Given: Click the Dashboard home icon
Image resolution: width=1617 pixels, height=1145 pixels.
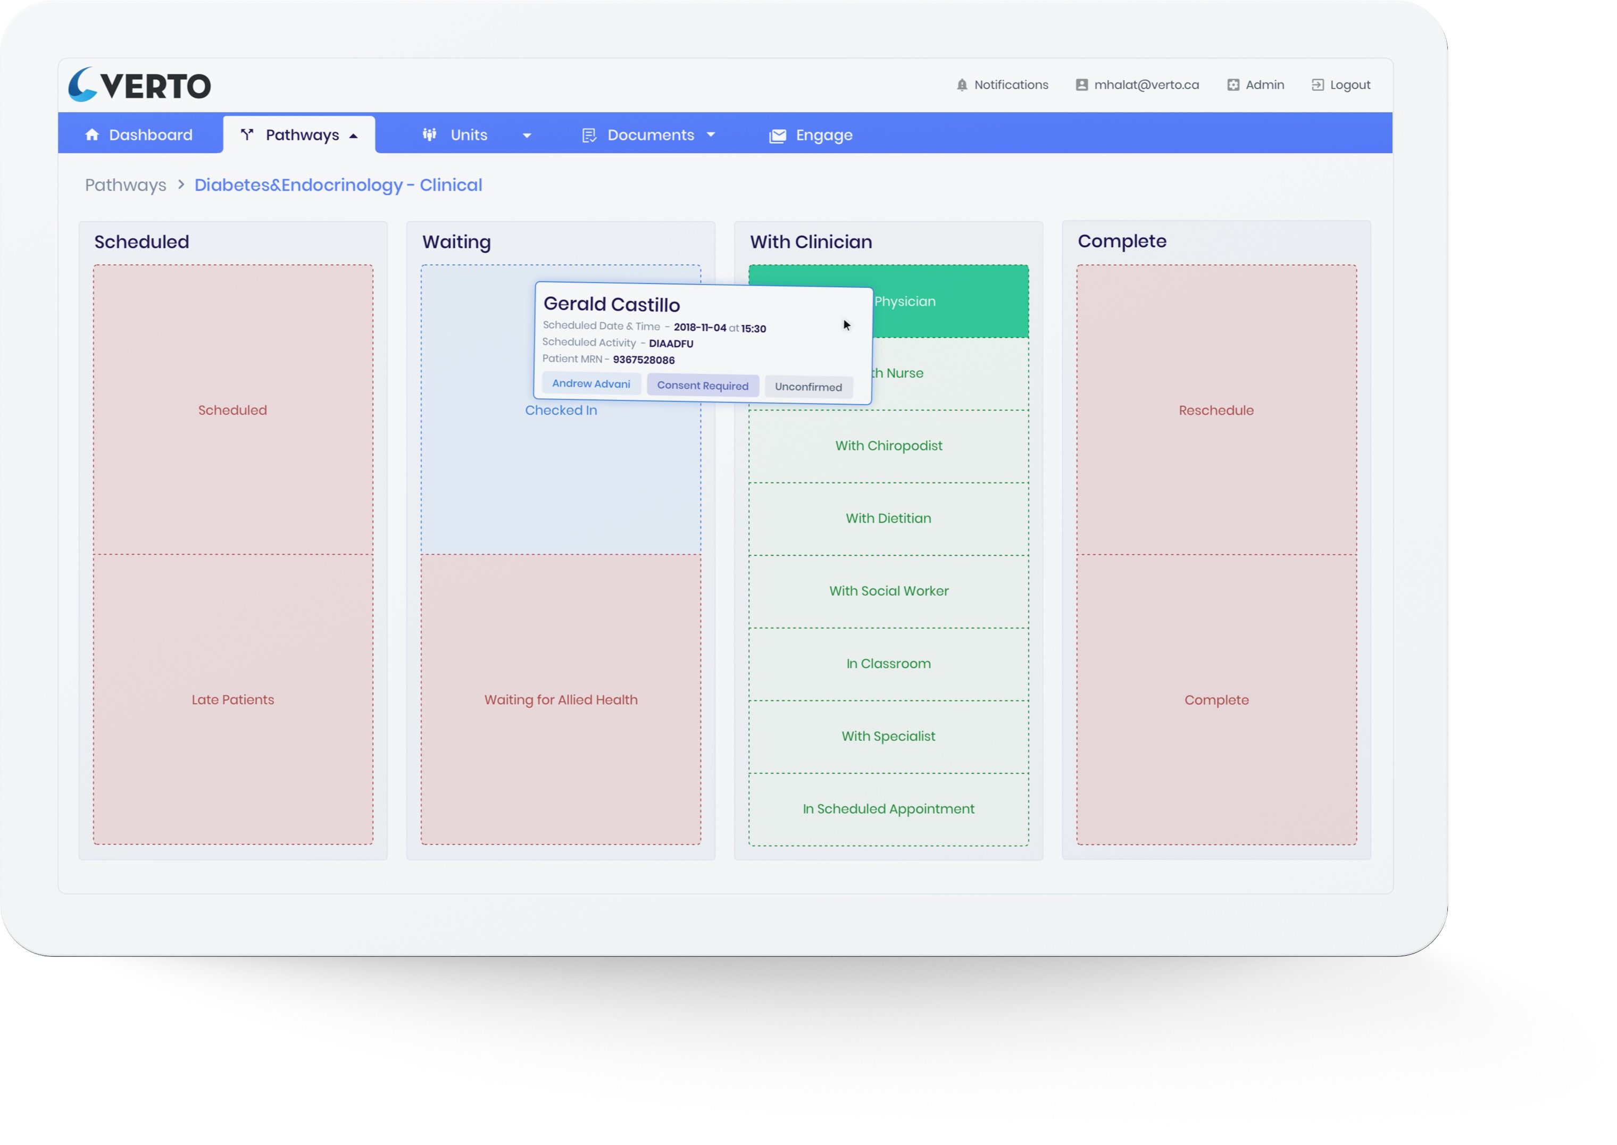Looking at the screenshot, I should pos(91,135).
